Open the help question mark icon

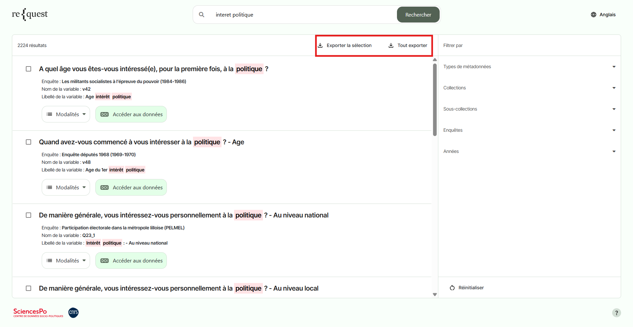coord(616,313)
